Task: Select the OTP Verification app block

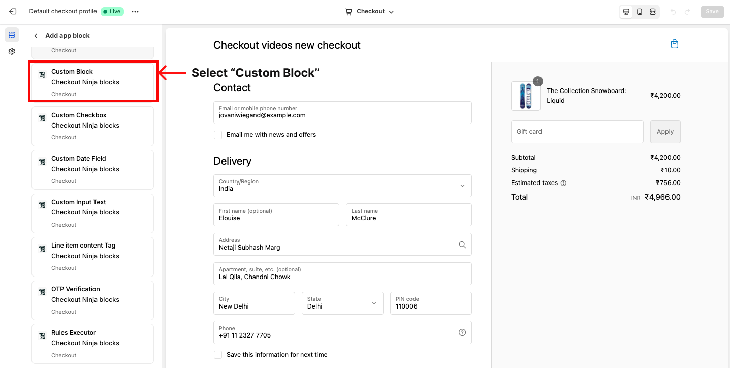Action: pos(92,299)
